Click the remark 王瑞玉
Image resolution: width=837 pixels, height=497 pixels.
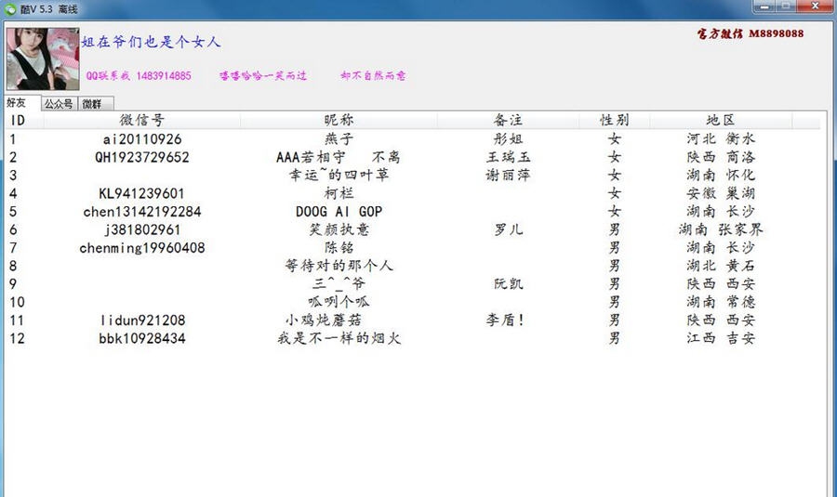[508, 157]
